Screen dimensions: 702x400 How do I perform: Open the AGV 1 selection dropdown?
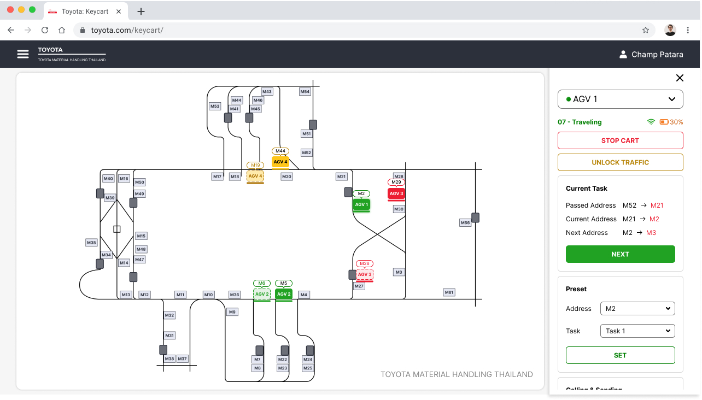click(x=620, y=99)
